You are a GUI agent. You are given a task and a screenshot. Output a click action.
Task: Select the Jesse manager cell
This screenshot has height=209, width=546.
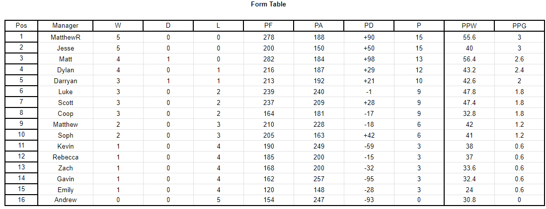66,48
